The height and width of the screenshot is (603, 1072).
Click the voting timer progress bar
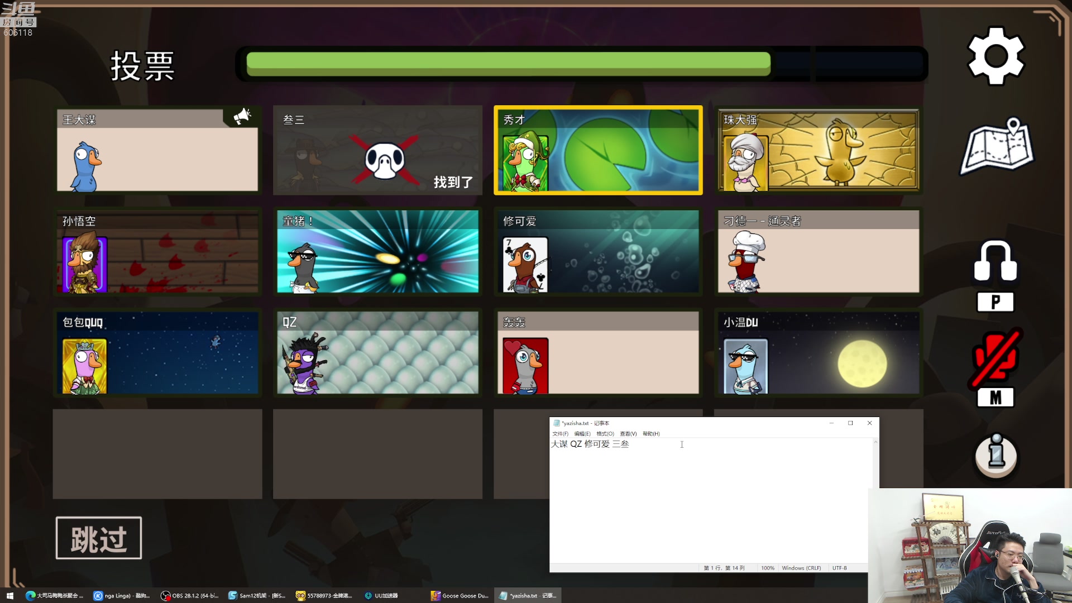(x=582, y=64)
